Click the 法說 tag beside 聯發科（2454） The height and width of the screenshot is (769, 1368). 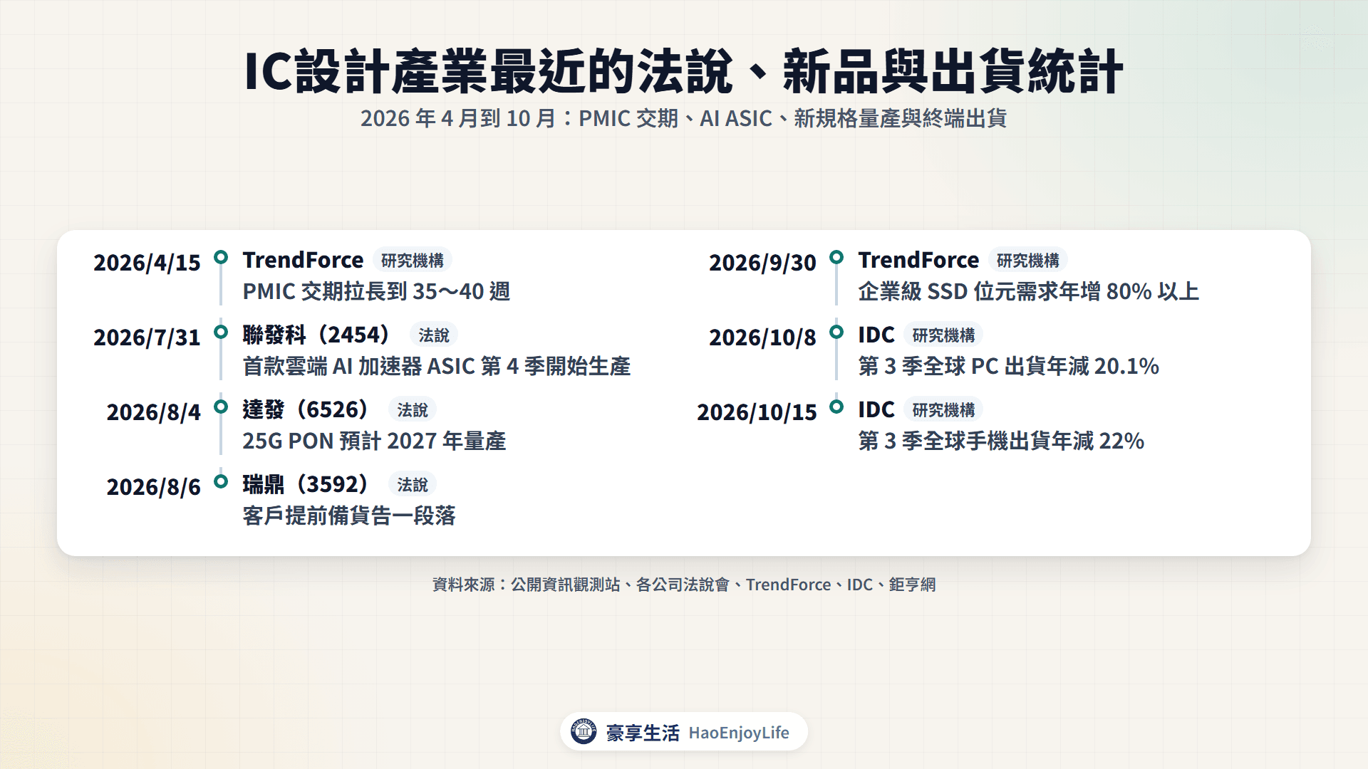click(433, 335)
